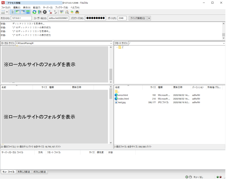Image resolution: width=227 pixels, height=179 pixels.
Task: Click error.html Edge browser icon
Action: tap(116, 95)
